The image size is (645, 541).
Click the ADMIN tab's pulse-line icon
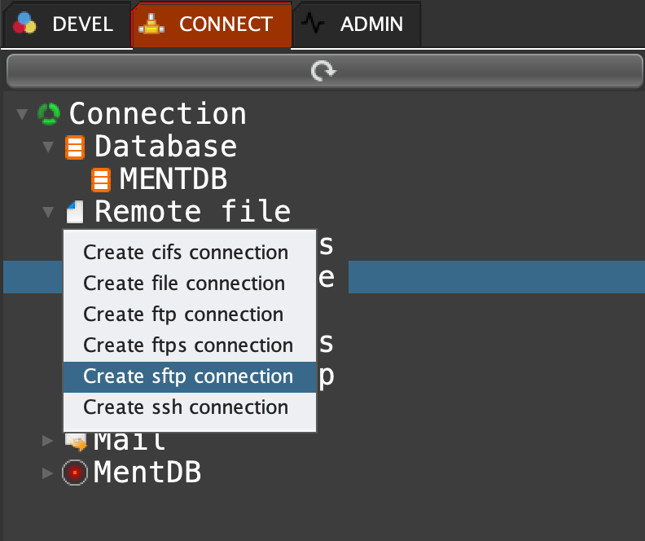click(x=313, y=24)
